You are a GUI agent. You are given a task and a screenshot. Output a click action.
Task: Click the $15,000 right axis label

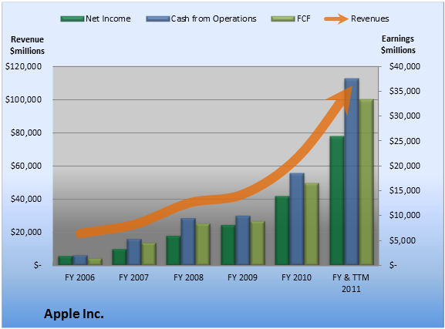(x=404, y=190)
